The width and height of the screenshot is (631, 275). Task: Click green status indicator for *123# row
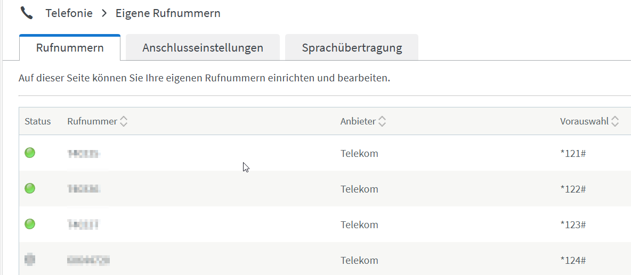click(x=30, y=224)
